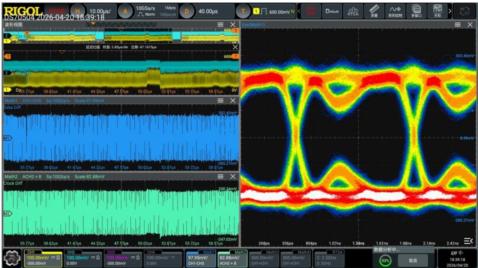Image resolution: width=478 pixels, height=268 pixels.
Task: Click the LXI network status icon
Action: click(454, 253)
